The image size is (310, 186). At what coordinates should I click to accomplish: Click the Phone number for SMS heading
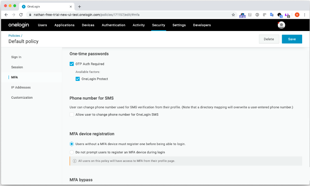tap(91, 98)
